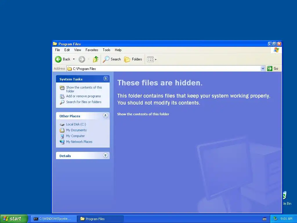This screenshot has height=223, width=297.
Task: Click the folder icon beside sidebar Show contents
Action: (62, 88)
